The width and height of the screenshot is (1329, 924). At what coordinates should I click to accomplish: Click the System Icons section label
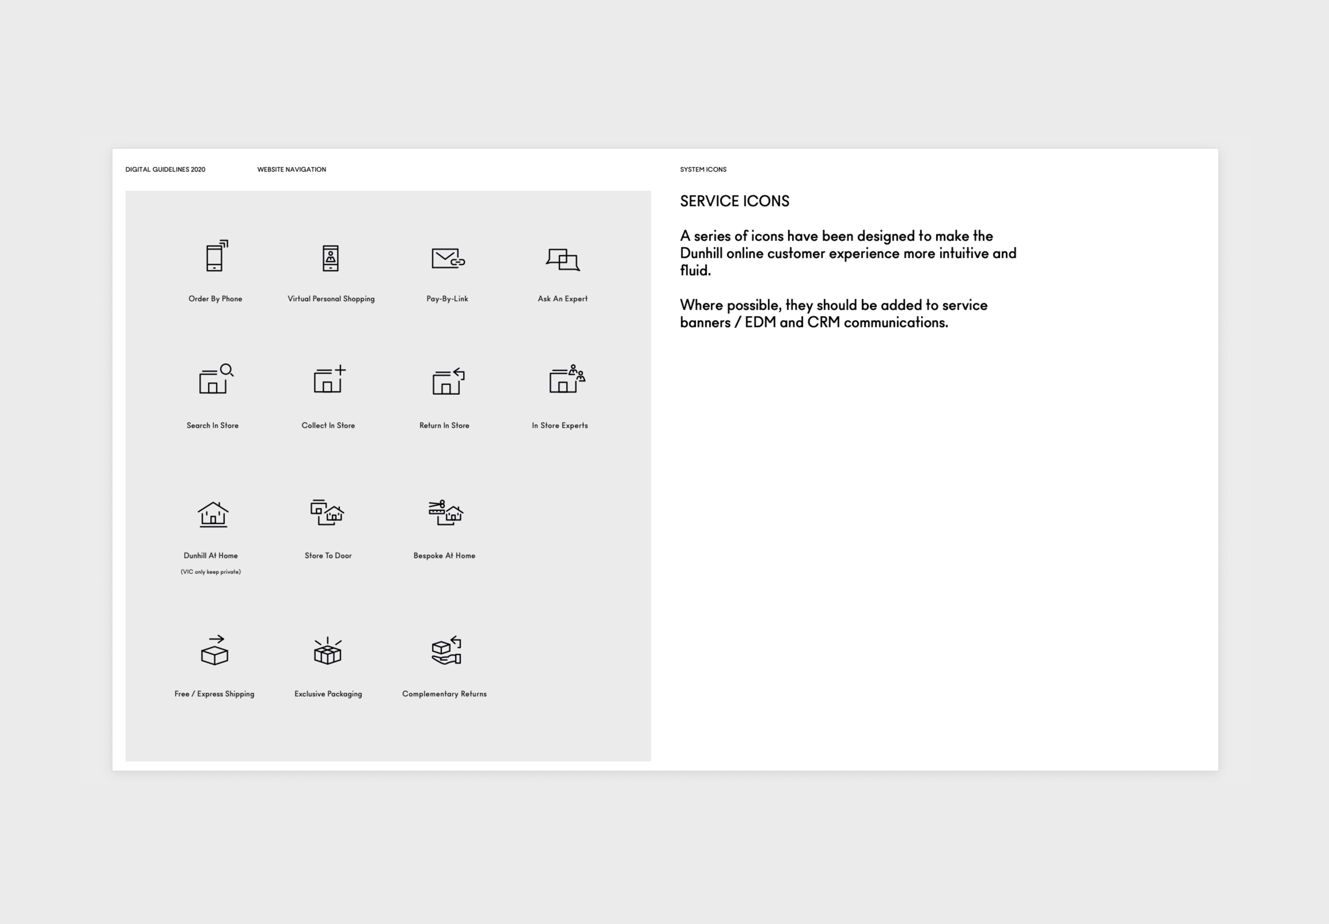pyautogui.click(x=703, y=169)
